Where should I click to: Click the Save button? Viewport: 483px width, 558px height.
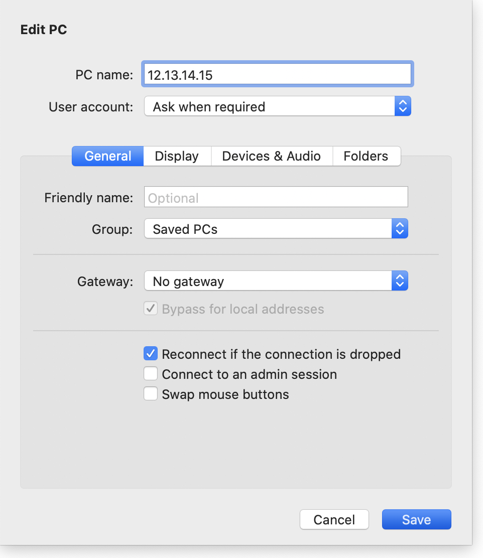[416, 519]
